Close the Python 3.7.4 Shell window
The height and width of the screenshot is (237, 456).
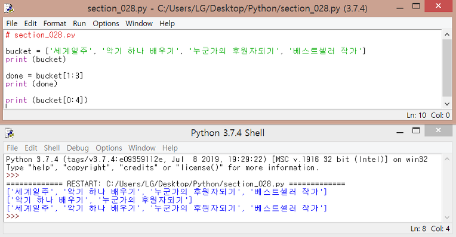(x=438, y=130)
